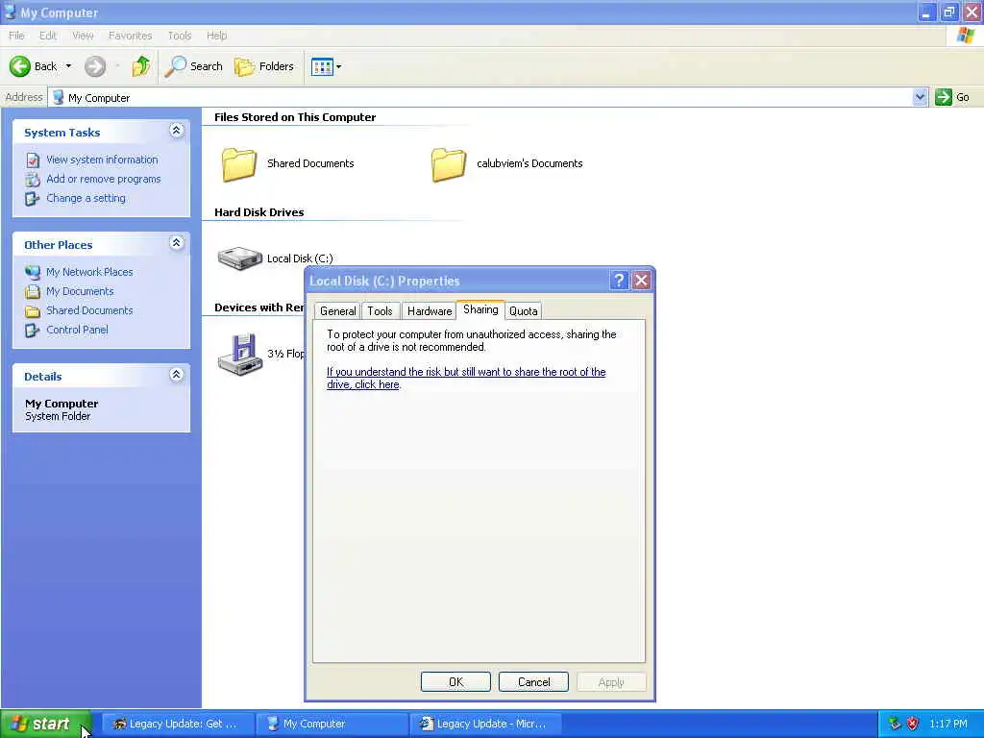Switch to the Quota tab
The width and height of the screenshot is (984, 738).
523,311
